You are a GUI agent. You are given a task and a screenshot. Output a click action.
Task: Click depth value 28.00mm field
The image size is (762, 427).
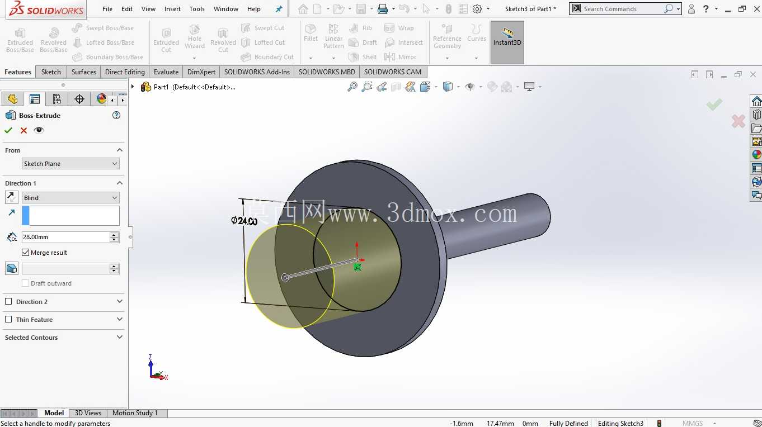pos(65,237)
